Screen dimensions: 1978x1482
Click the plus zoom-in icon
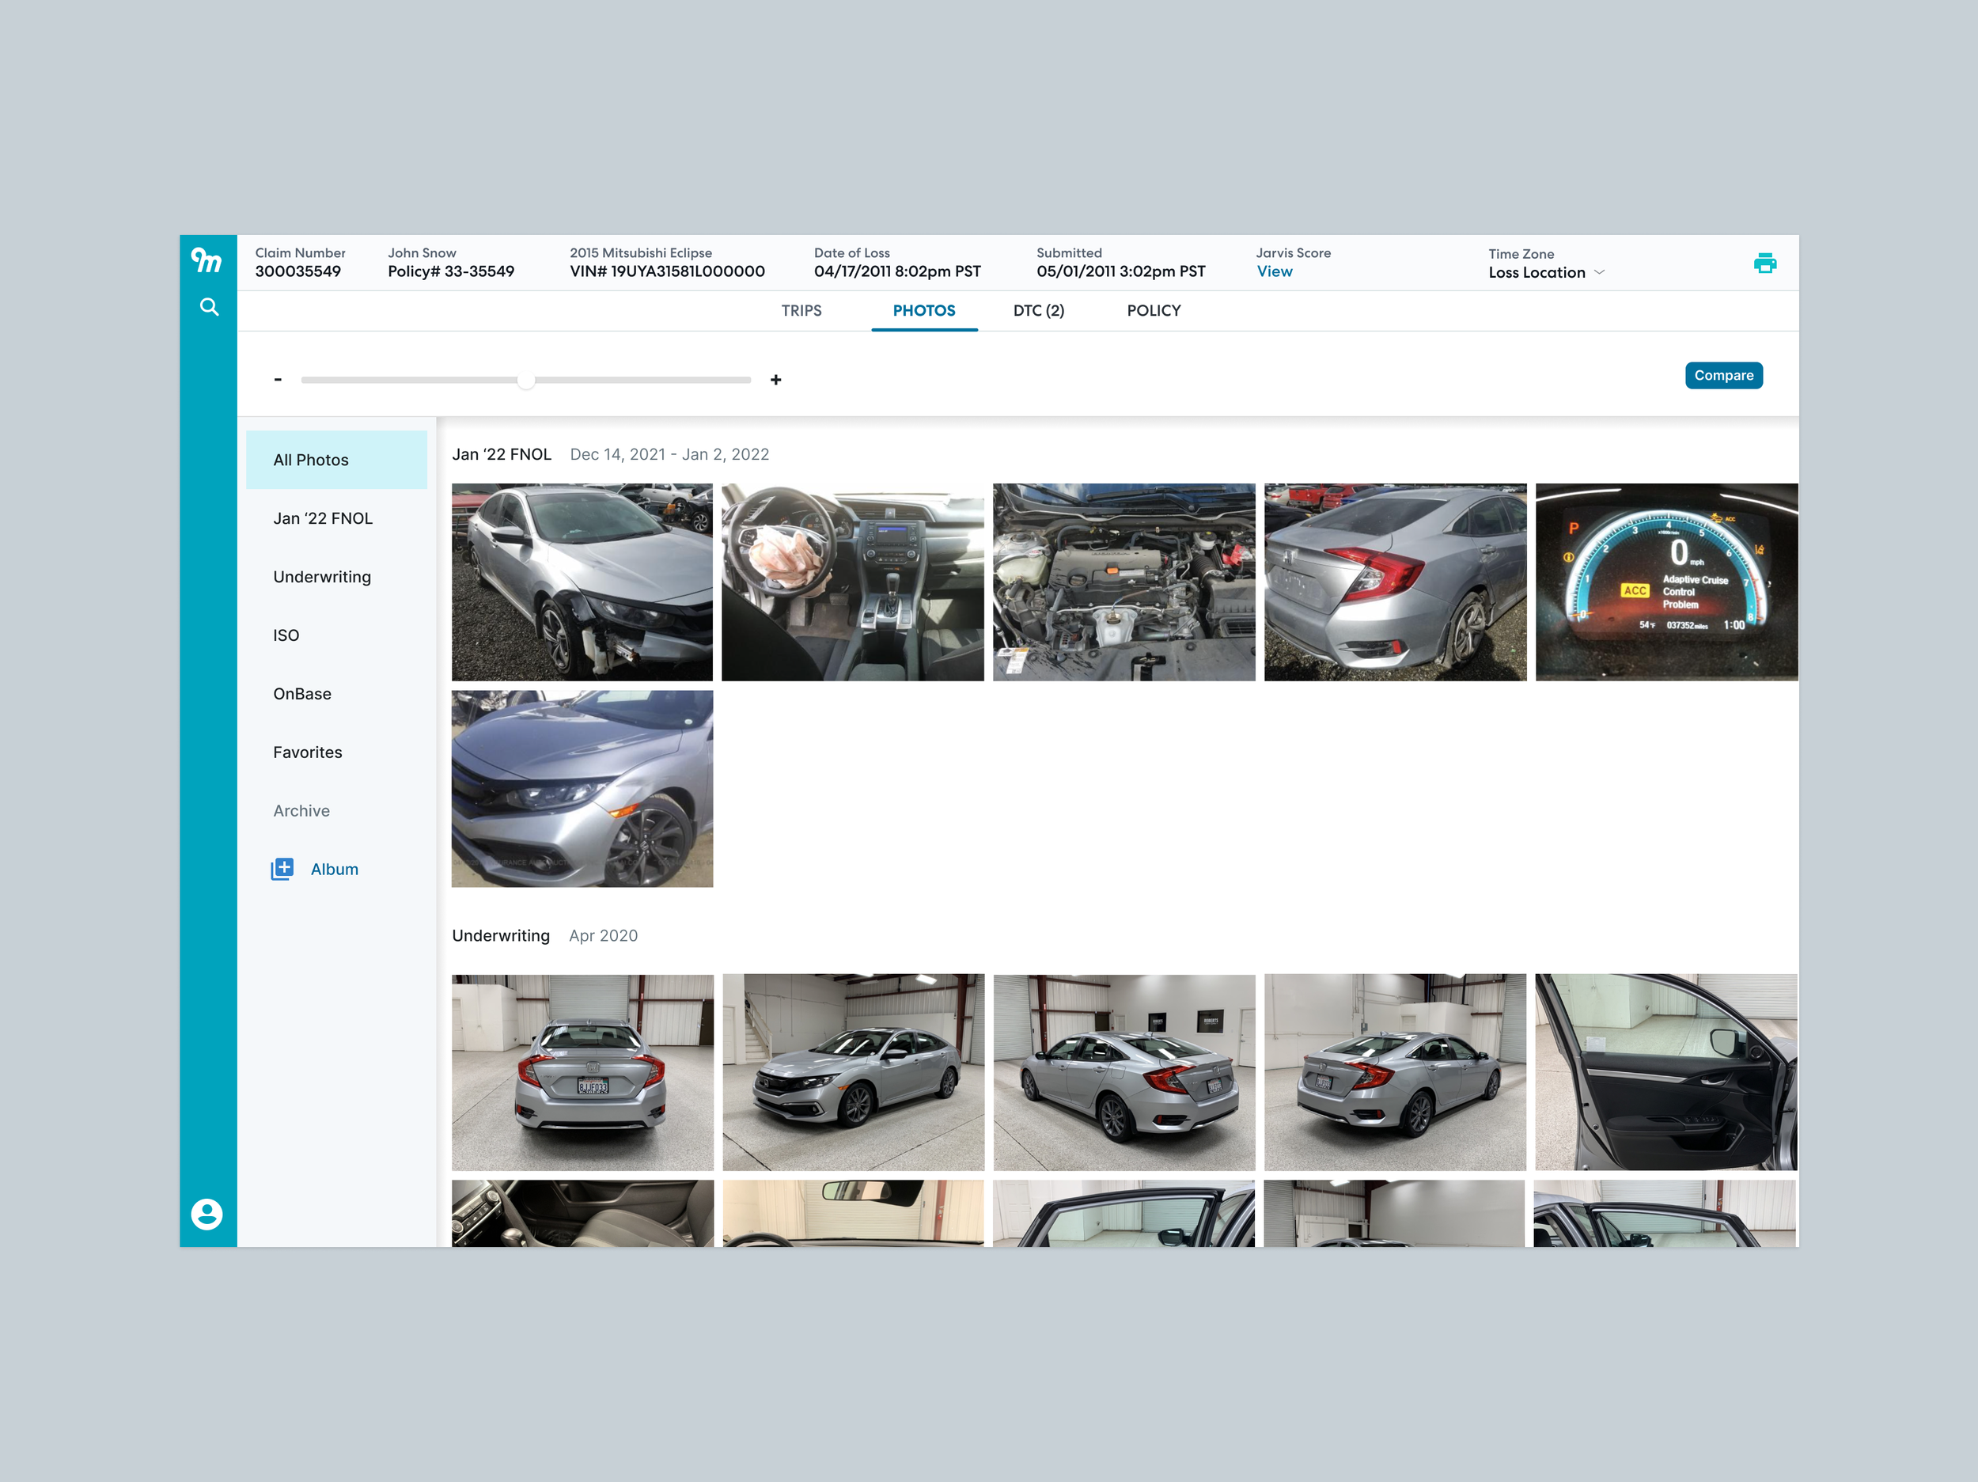click(775, 379)
